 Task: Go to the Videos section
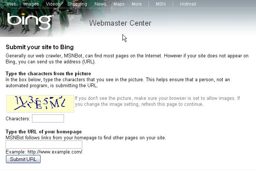[x=53, y=4]
